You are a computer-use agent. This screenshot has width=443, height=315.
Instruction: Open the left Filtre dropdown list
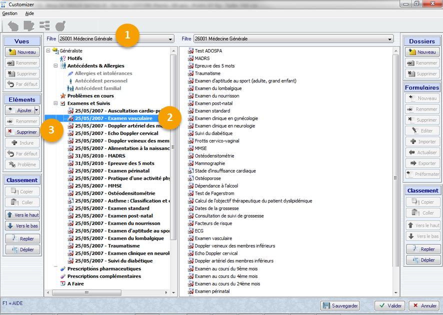[x=170, y=38]
